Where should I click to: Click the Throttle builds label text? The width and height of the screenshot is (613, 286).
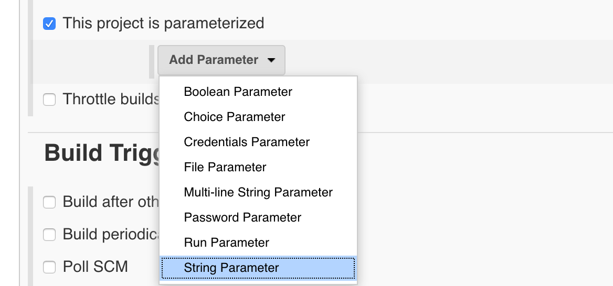pyautogui.click(x=110, y=99)
